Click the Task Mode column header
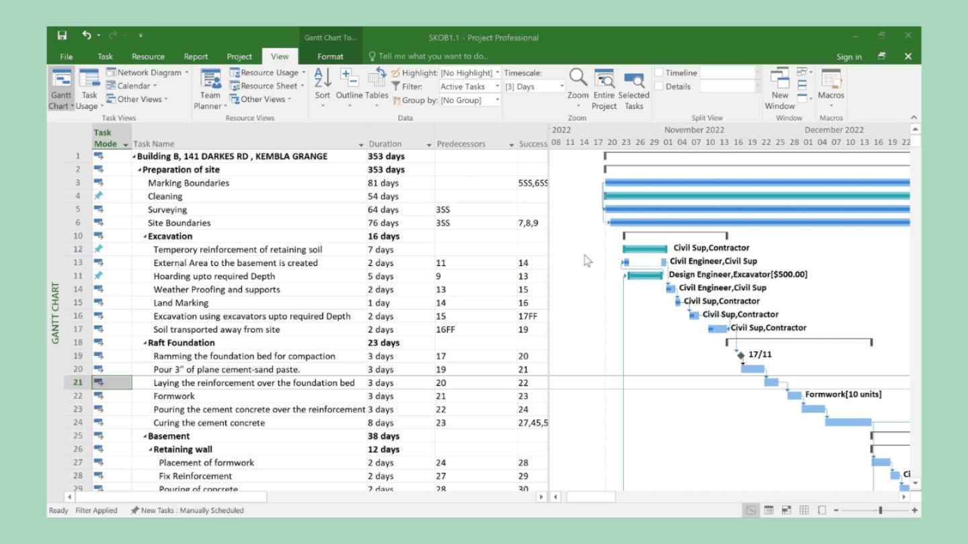 click(x=111, y=138)
